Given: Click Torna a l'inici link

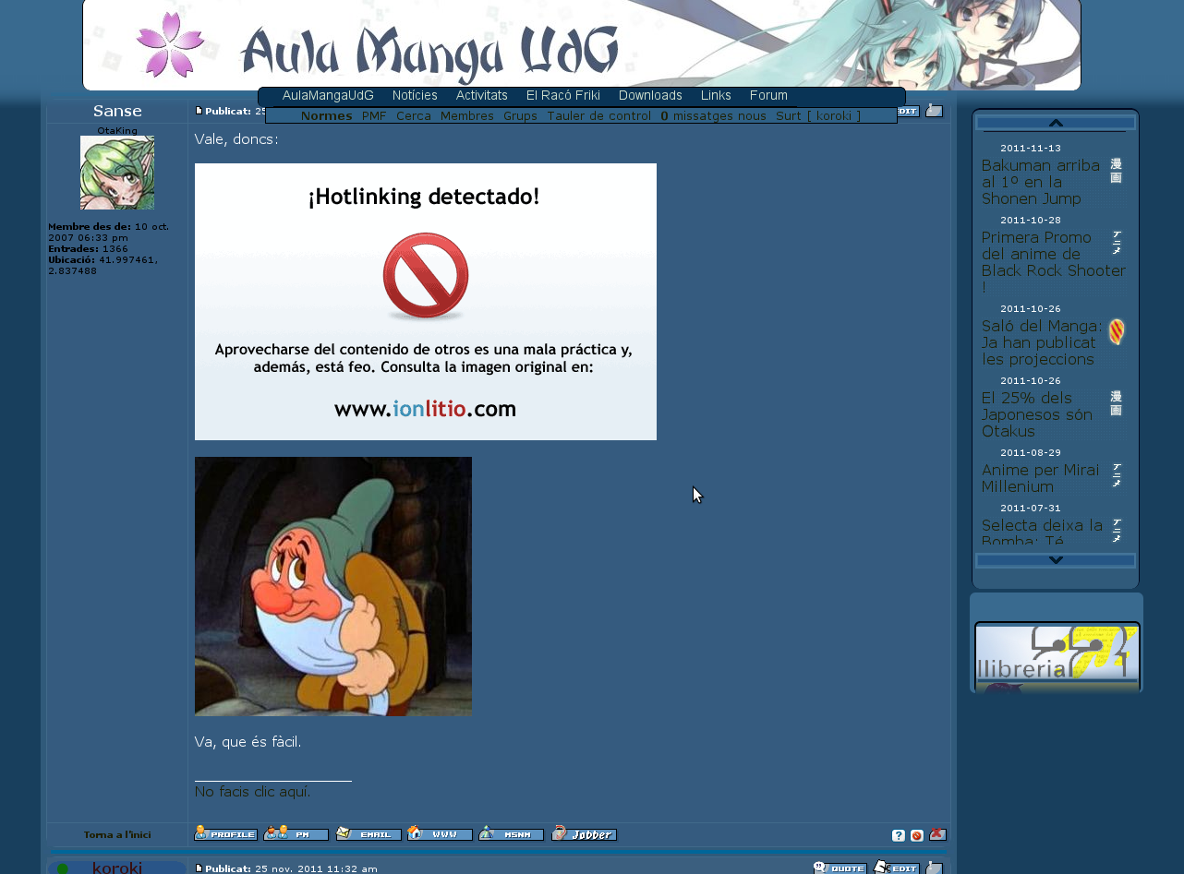Looking at the screenshot, I should click(117, 834).
